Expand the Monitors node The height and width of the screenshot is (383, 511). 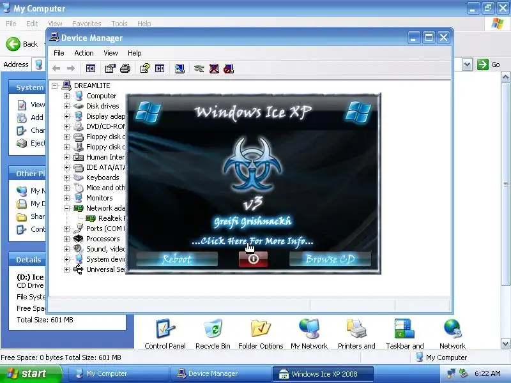coord(66,198)
